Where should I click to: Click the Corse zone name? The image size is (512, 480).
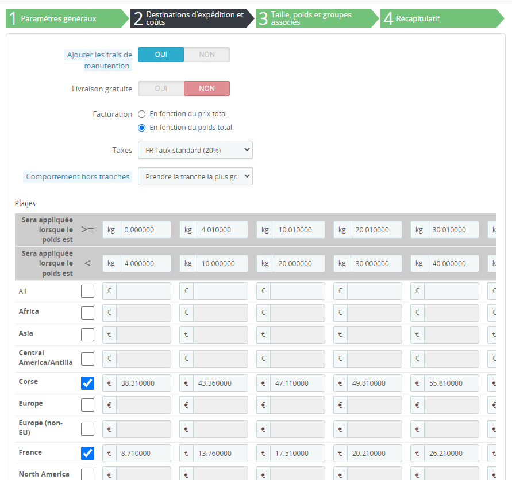point(28,382)
